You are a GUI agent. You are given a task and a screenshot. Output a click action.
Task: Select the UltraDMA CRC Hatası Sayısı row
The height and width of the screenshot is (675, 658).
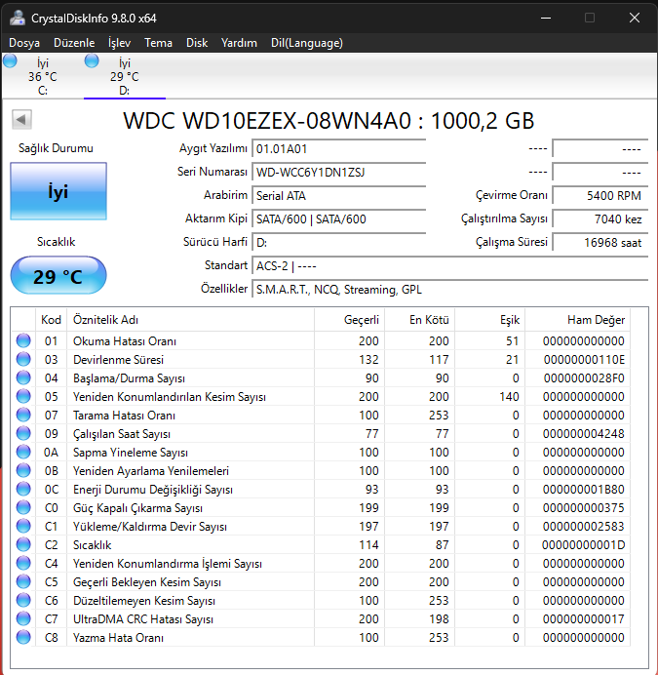click(321, 618)
